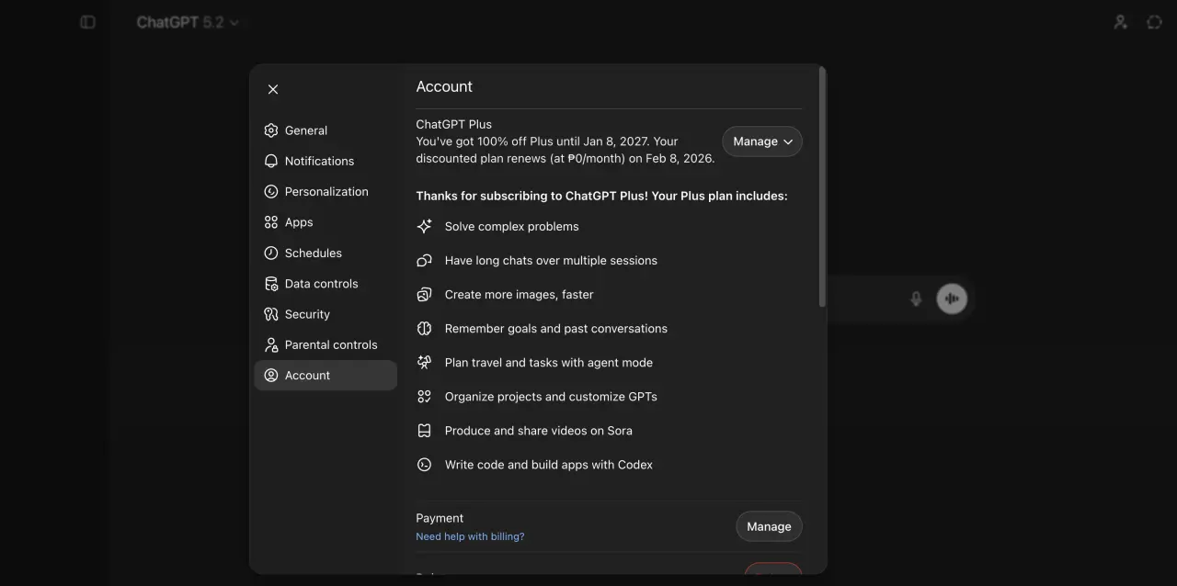Open the Personalization settings tab
This screenshot has height=586, width=1177.
coord(326,192)
